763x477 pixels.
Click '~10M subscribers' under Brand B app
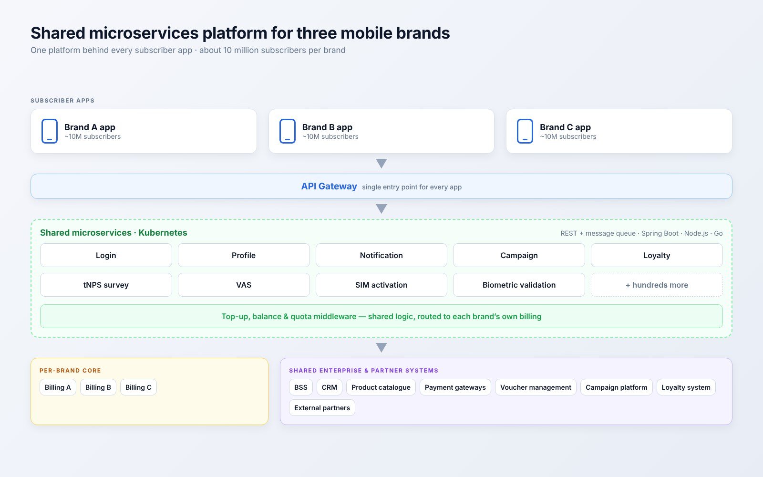point(330,136)
